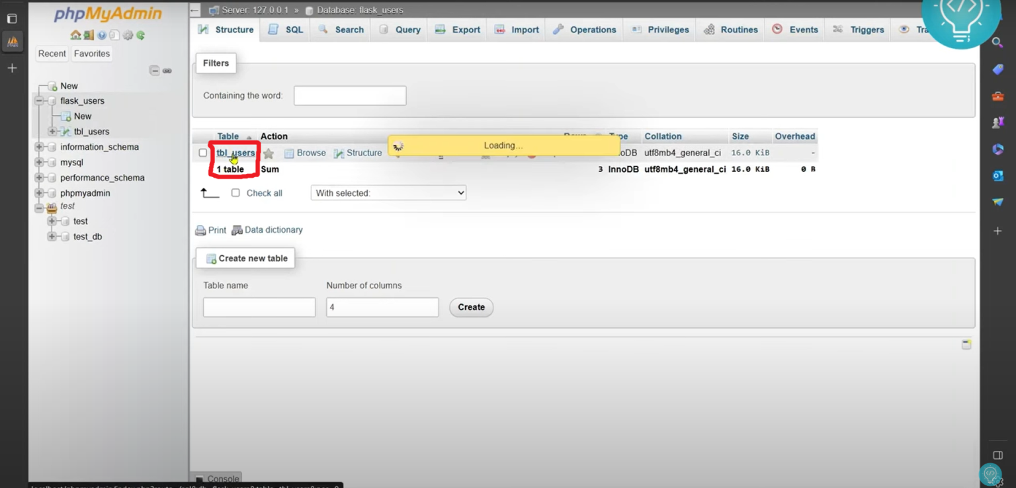Expand the information_schema database node
Screen dimensions: 1016x488
coord(39,147)
